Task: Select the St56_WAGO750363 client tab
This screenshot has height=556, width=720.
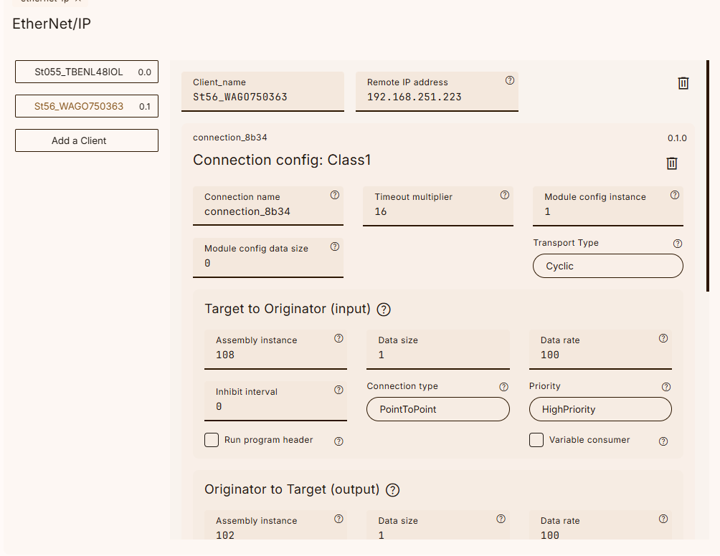Action: tap(86, 106)
